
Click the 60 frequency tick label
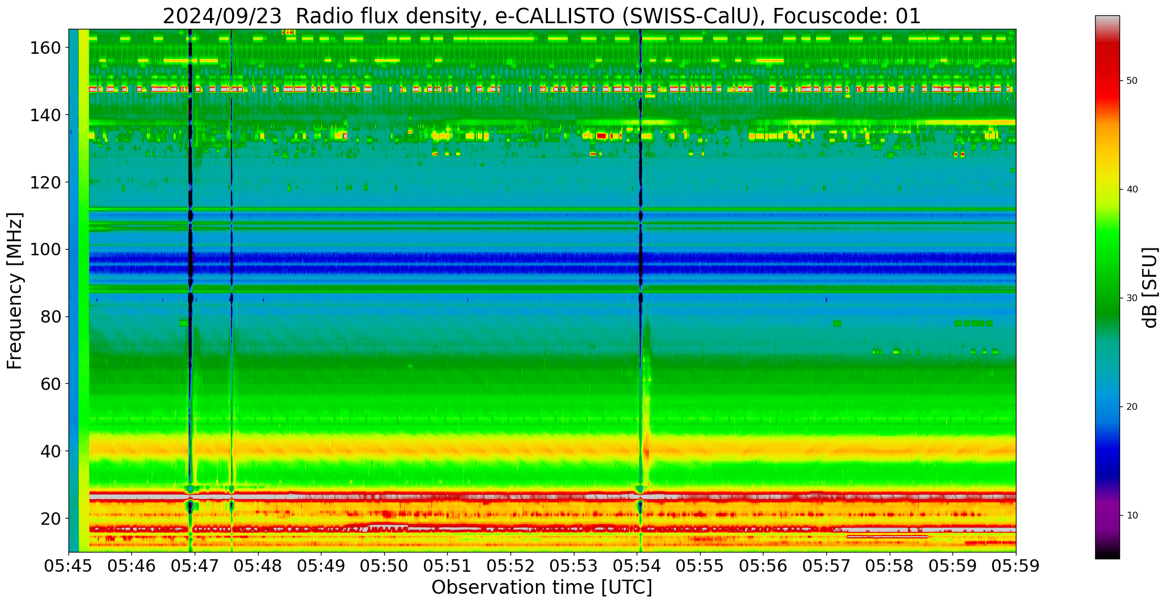click(51, 384)
